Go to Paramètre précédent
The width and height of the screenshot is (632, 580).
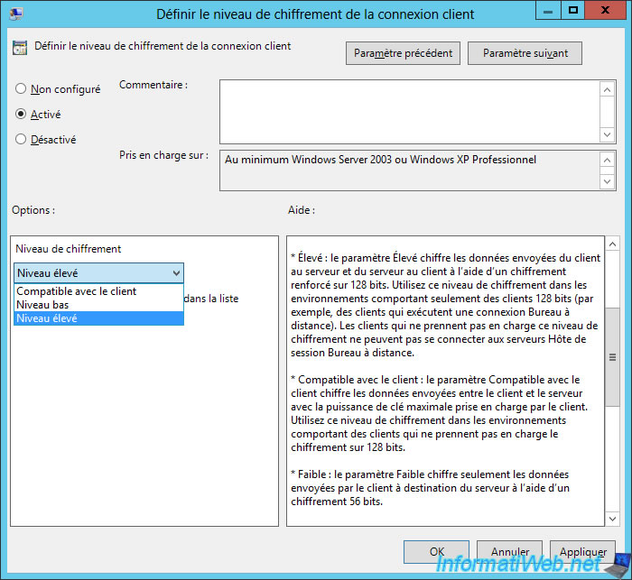tap(403, 53)
